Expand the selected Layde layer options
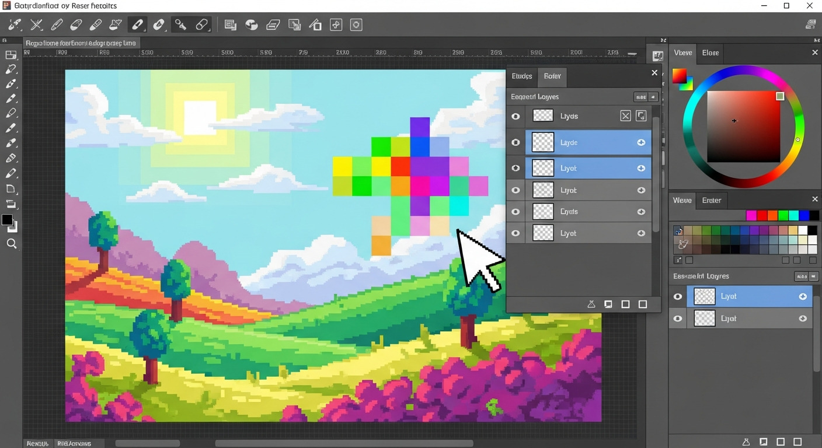 click(x=642, y=142)
